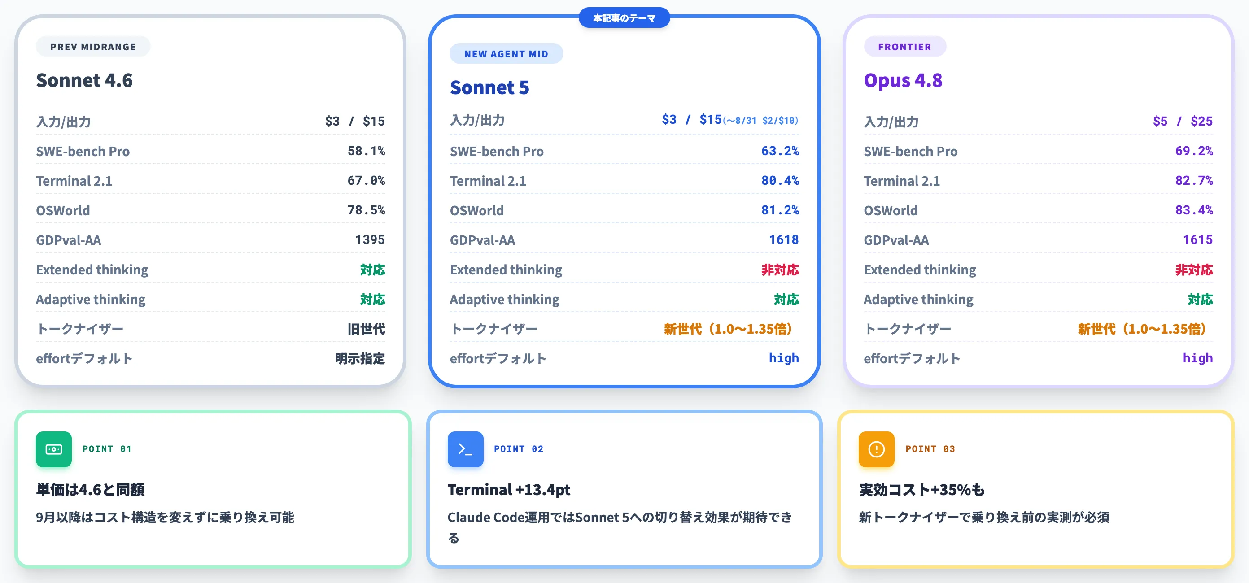Click Sonnet 4.6 card 'SWE-bench Pro' label
Screen dimensions: 1249x583
click(x=83, y=151)
